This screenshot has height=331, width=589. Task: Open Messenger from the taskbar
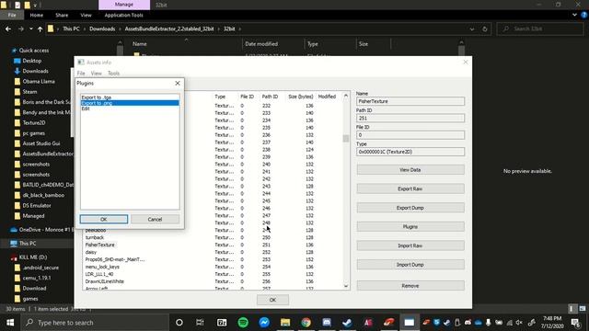[x=264, y=323]
